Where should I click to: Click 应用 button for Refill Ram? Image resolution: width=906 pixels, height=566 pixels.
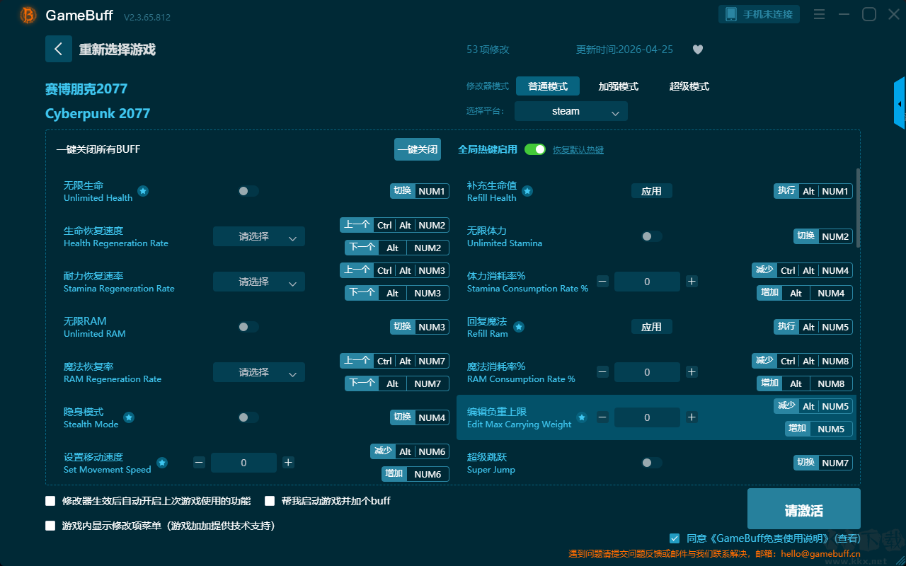[652, 327]
